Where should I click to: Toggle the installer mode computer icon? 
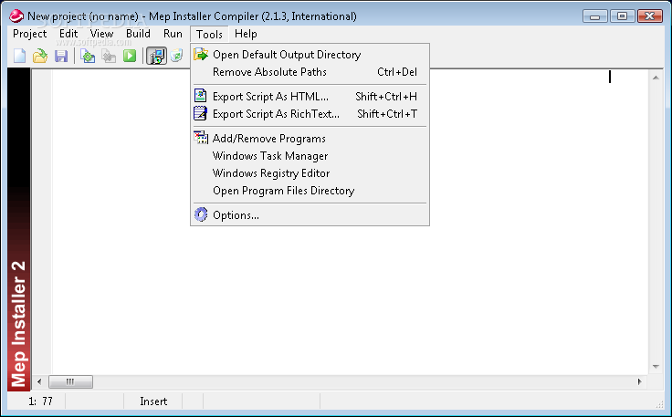tap(156, 56)
